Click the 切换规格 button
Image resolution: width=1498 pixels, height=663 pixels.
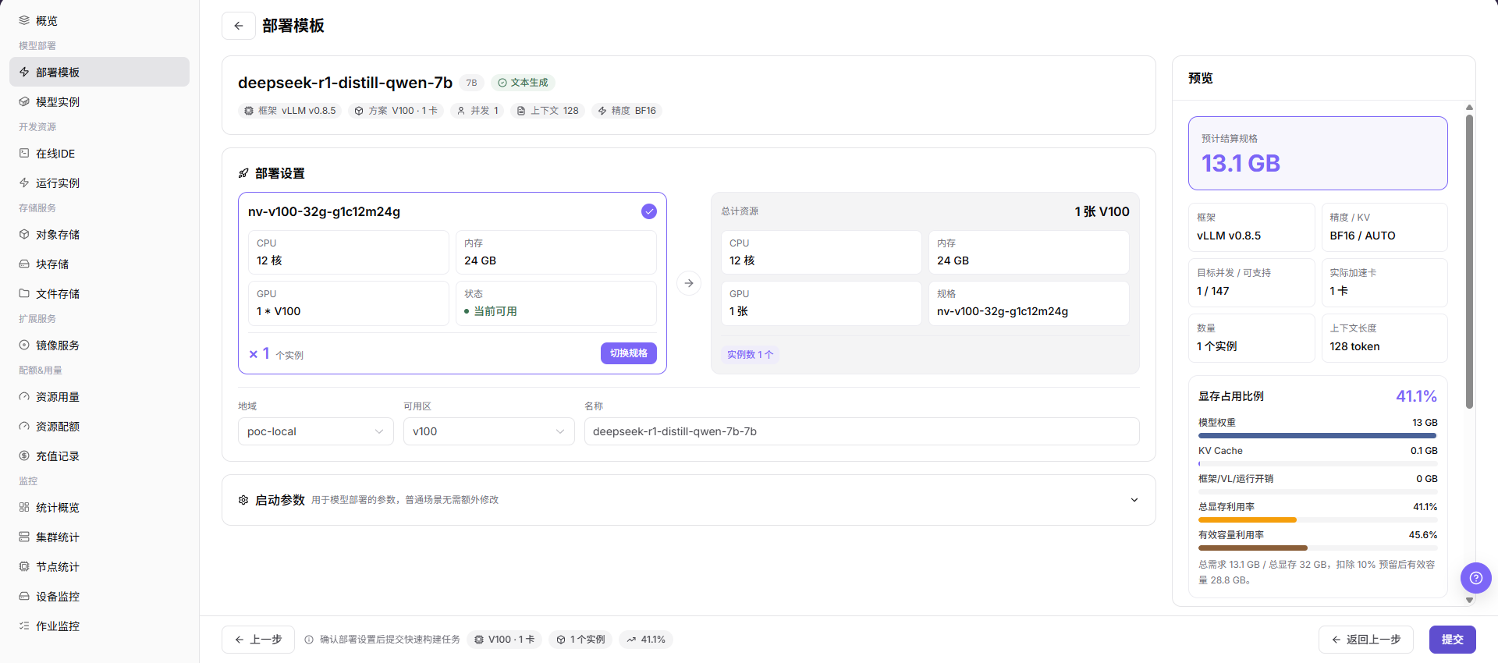(629, 353)
